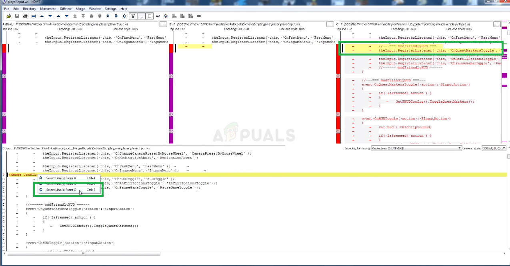Click the diff overview bar beside pane C
Viewport: 510px width, 266px height.
(x=504, y=82)
